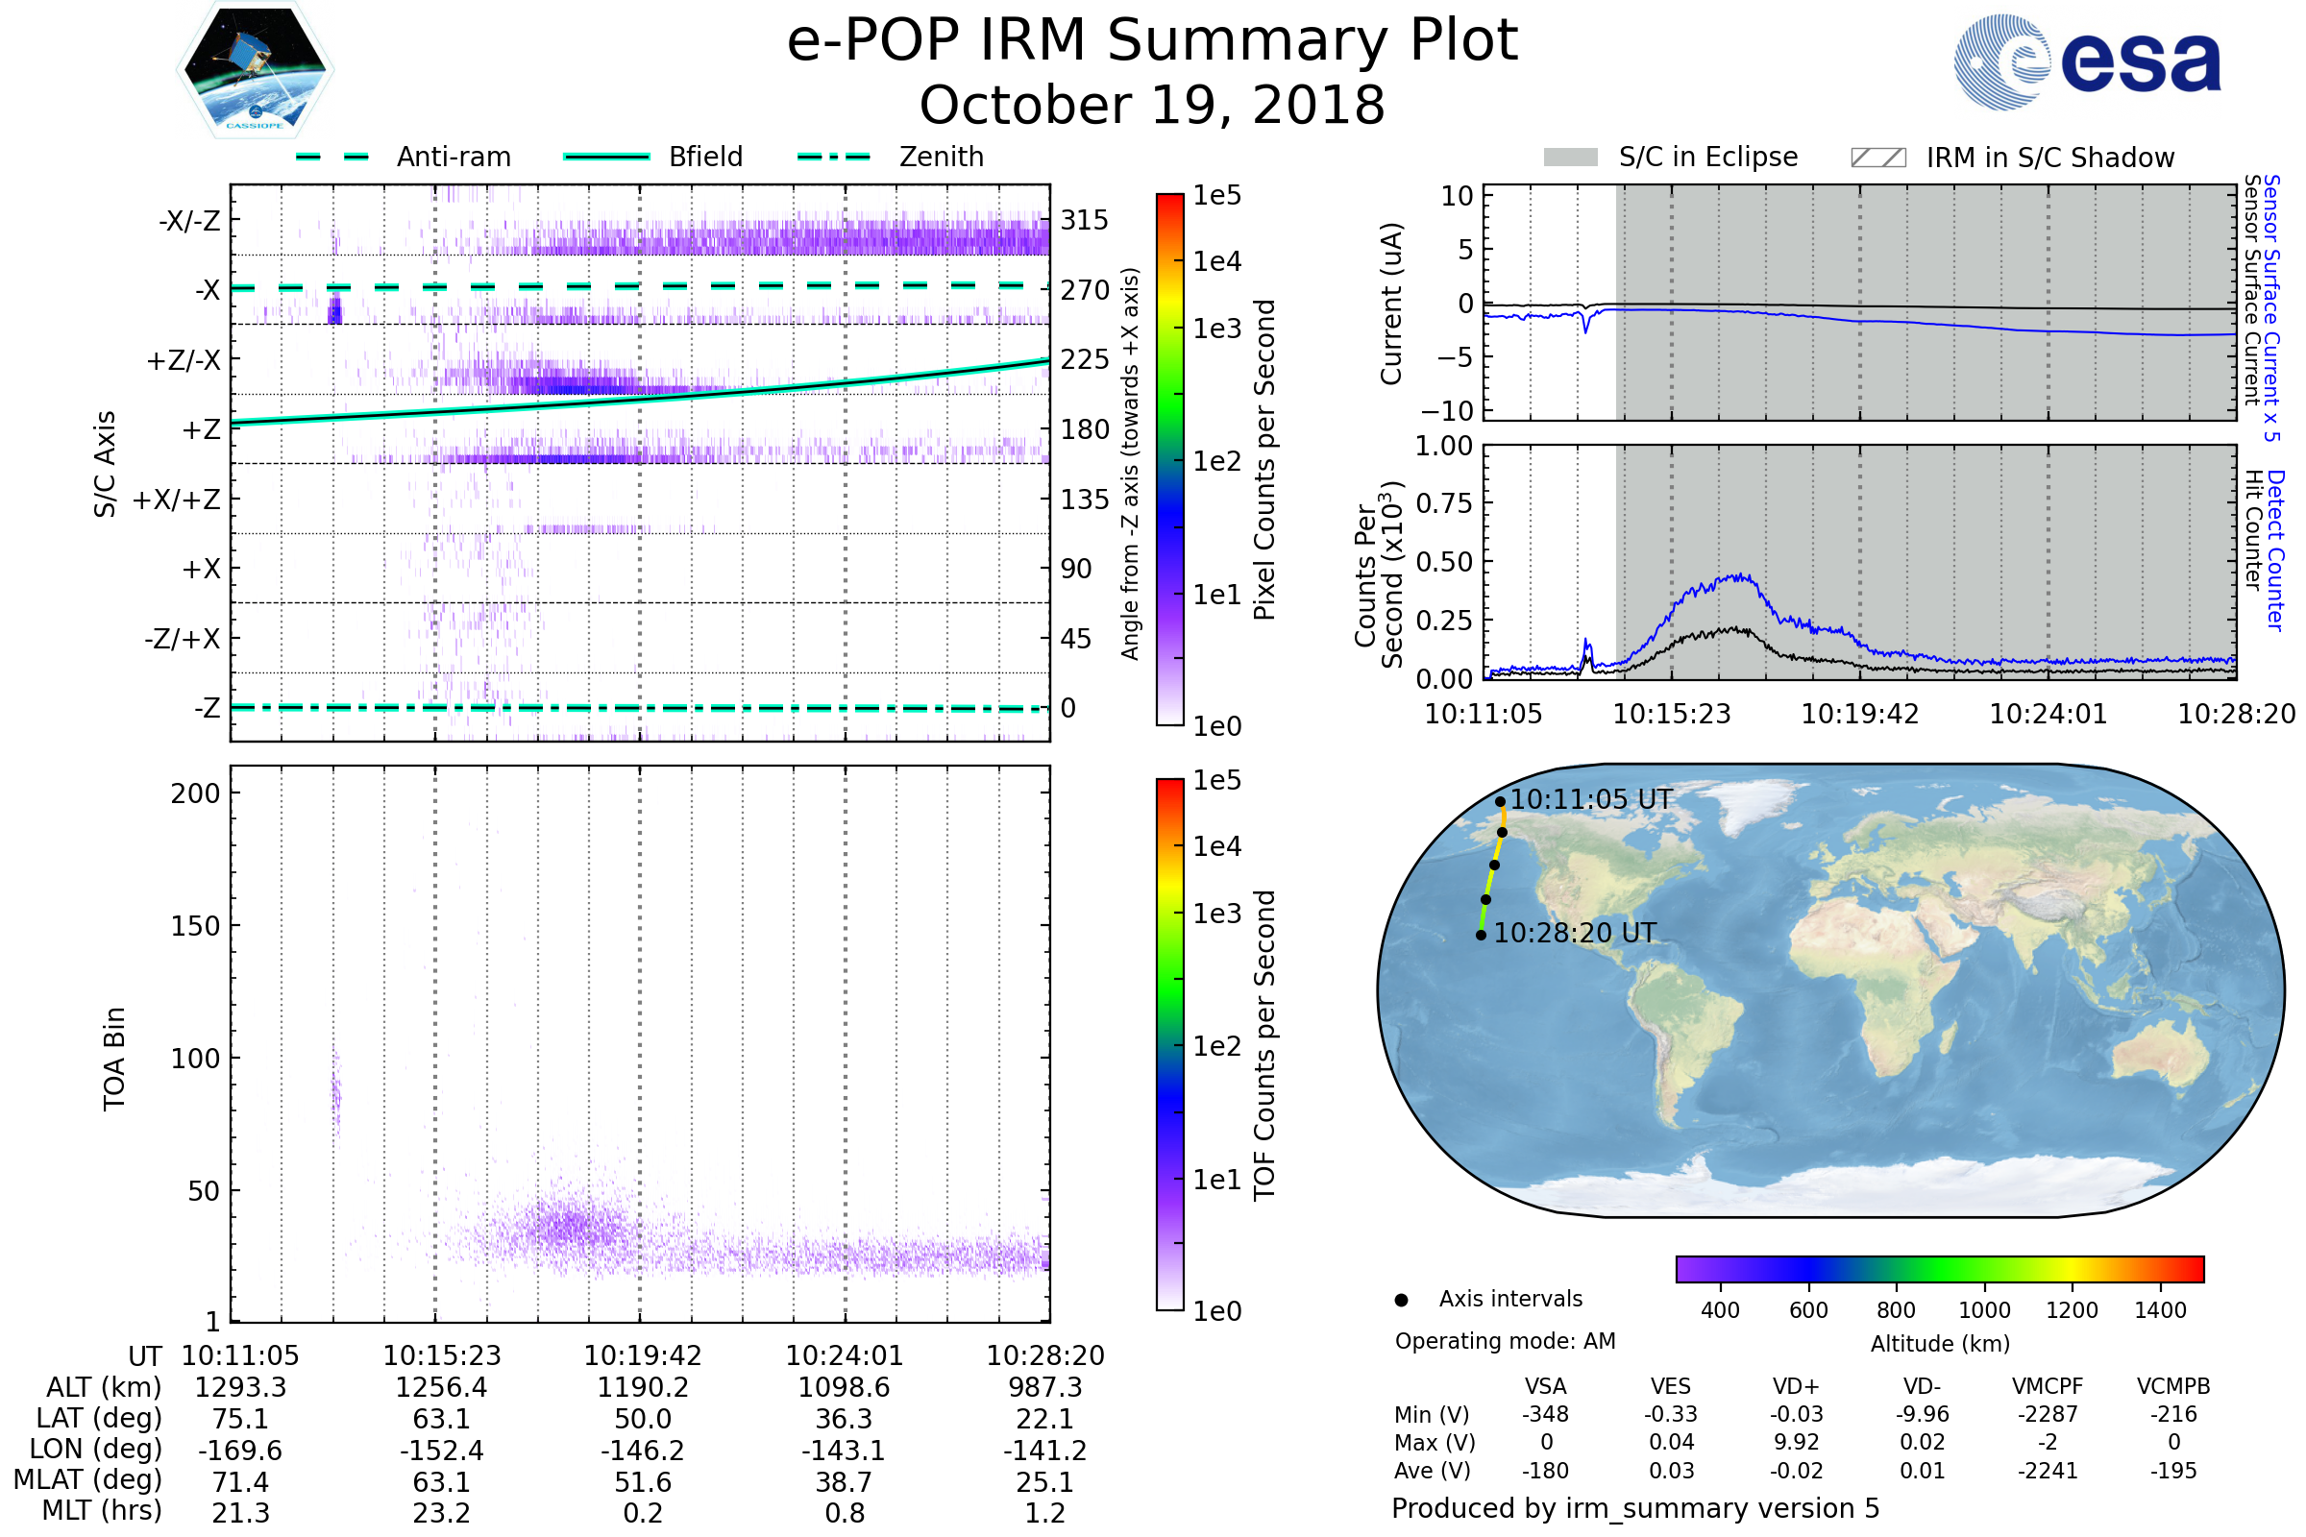The image size is (2306, 1537).
Task: Click the Bfield solid legend line
Action: pos(606,157)
